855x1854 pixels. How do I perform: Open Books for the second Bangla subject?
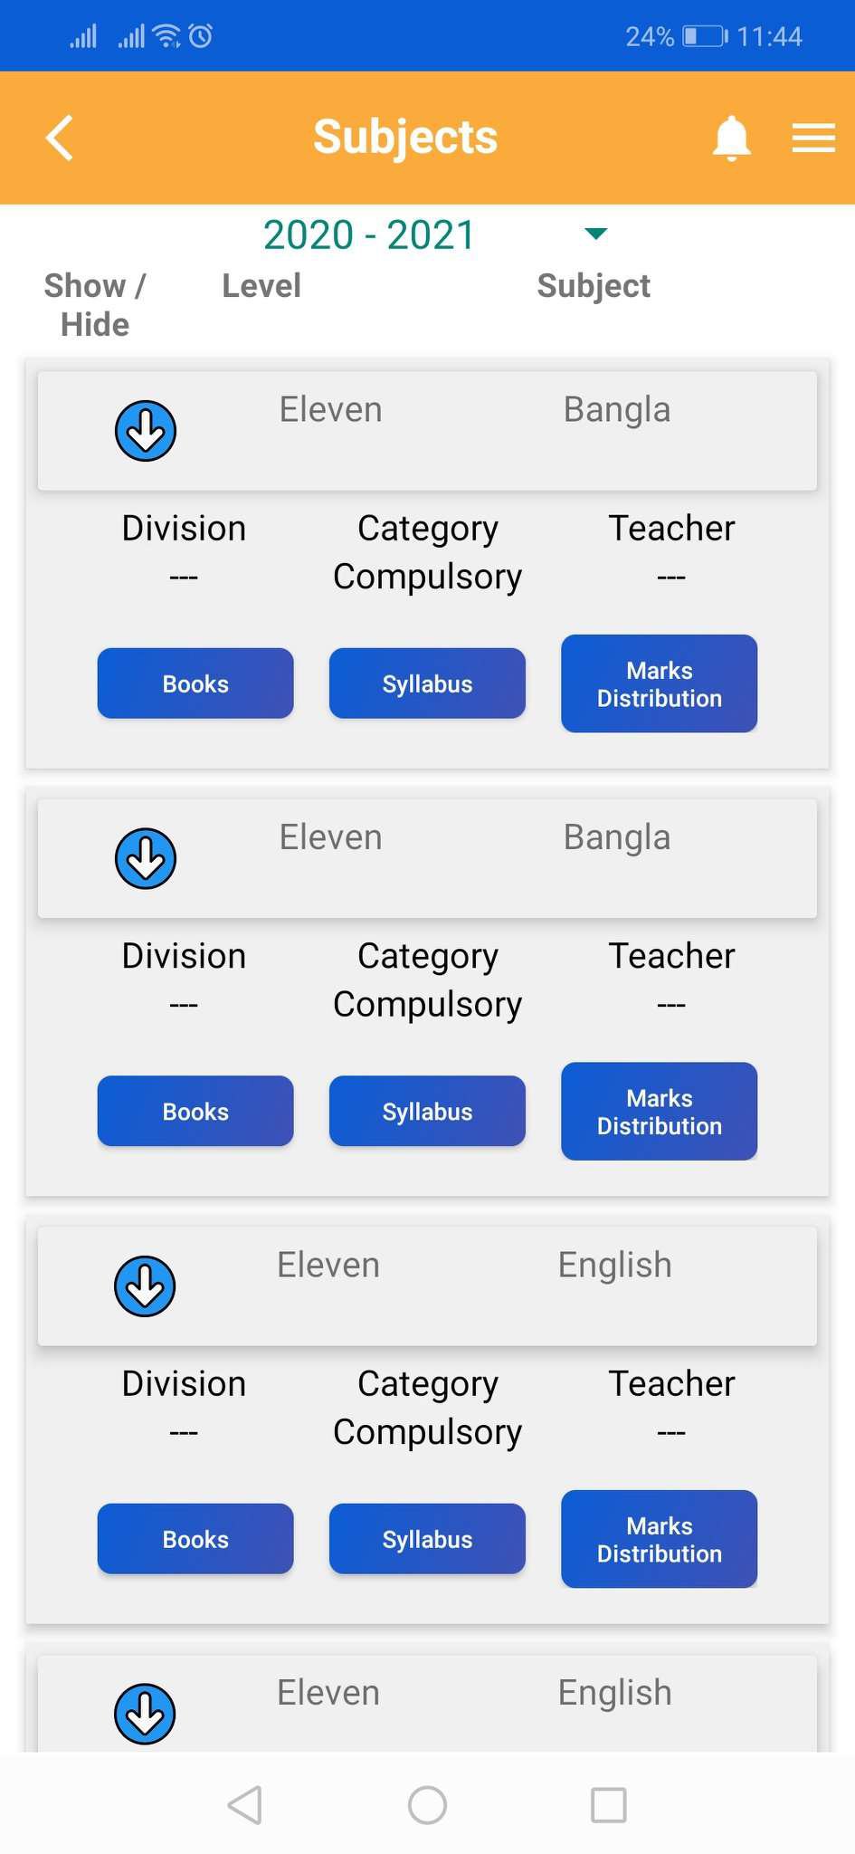pos(195,1111)
